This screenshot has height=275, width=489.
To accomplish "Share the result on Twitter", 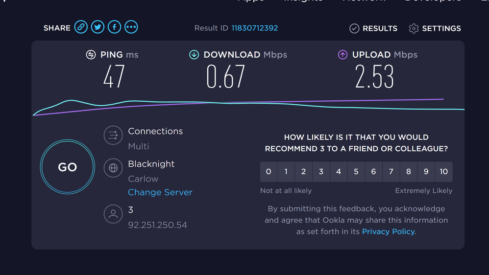I will point(98,27).
